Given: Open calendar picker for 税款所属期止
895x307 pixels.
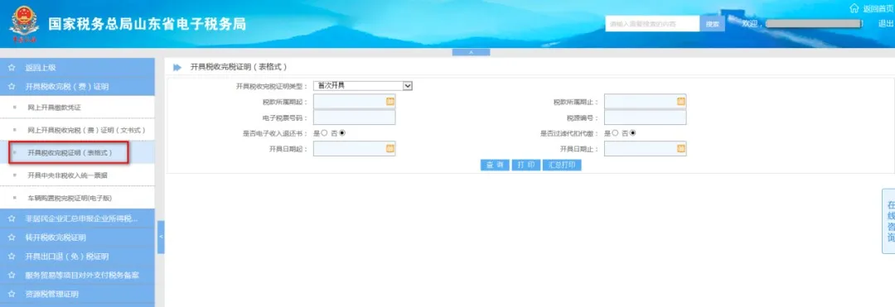Looking at the screenshot, I should point(681,102).
